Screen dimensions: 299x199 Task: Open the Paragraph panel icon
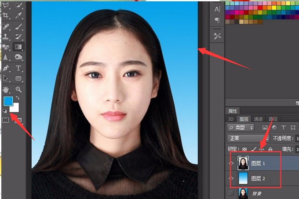click(x=217, y=20)
